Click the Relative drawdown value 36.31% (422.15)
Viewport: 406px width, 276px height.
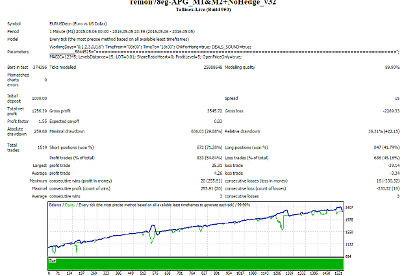coord(384,132)
